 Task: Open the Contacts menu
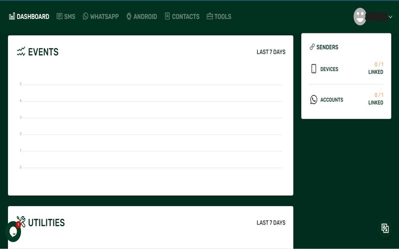182,16
